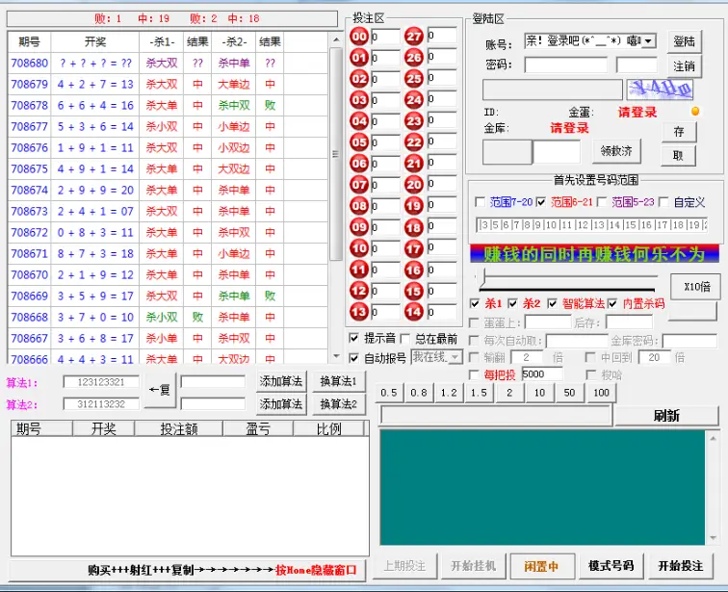Check the 总在最前 always-on-top option
The width and height of the screenshot is (728, 592).
coord(405,339)
